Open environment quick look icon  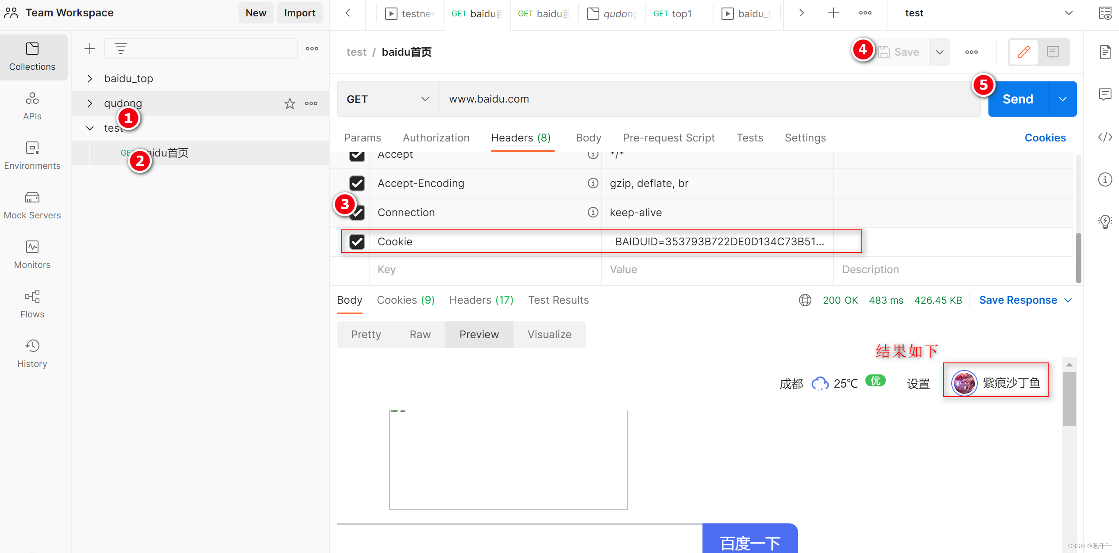pos(1105,13)
